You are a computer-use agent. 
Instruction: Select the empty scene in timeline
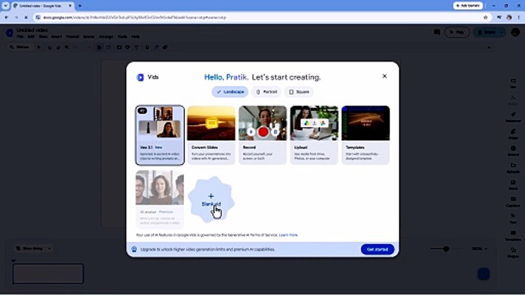pyautogui.click(x=48, y=274)
